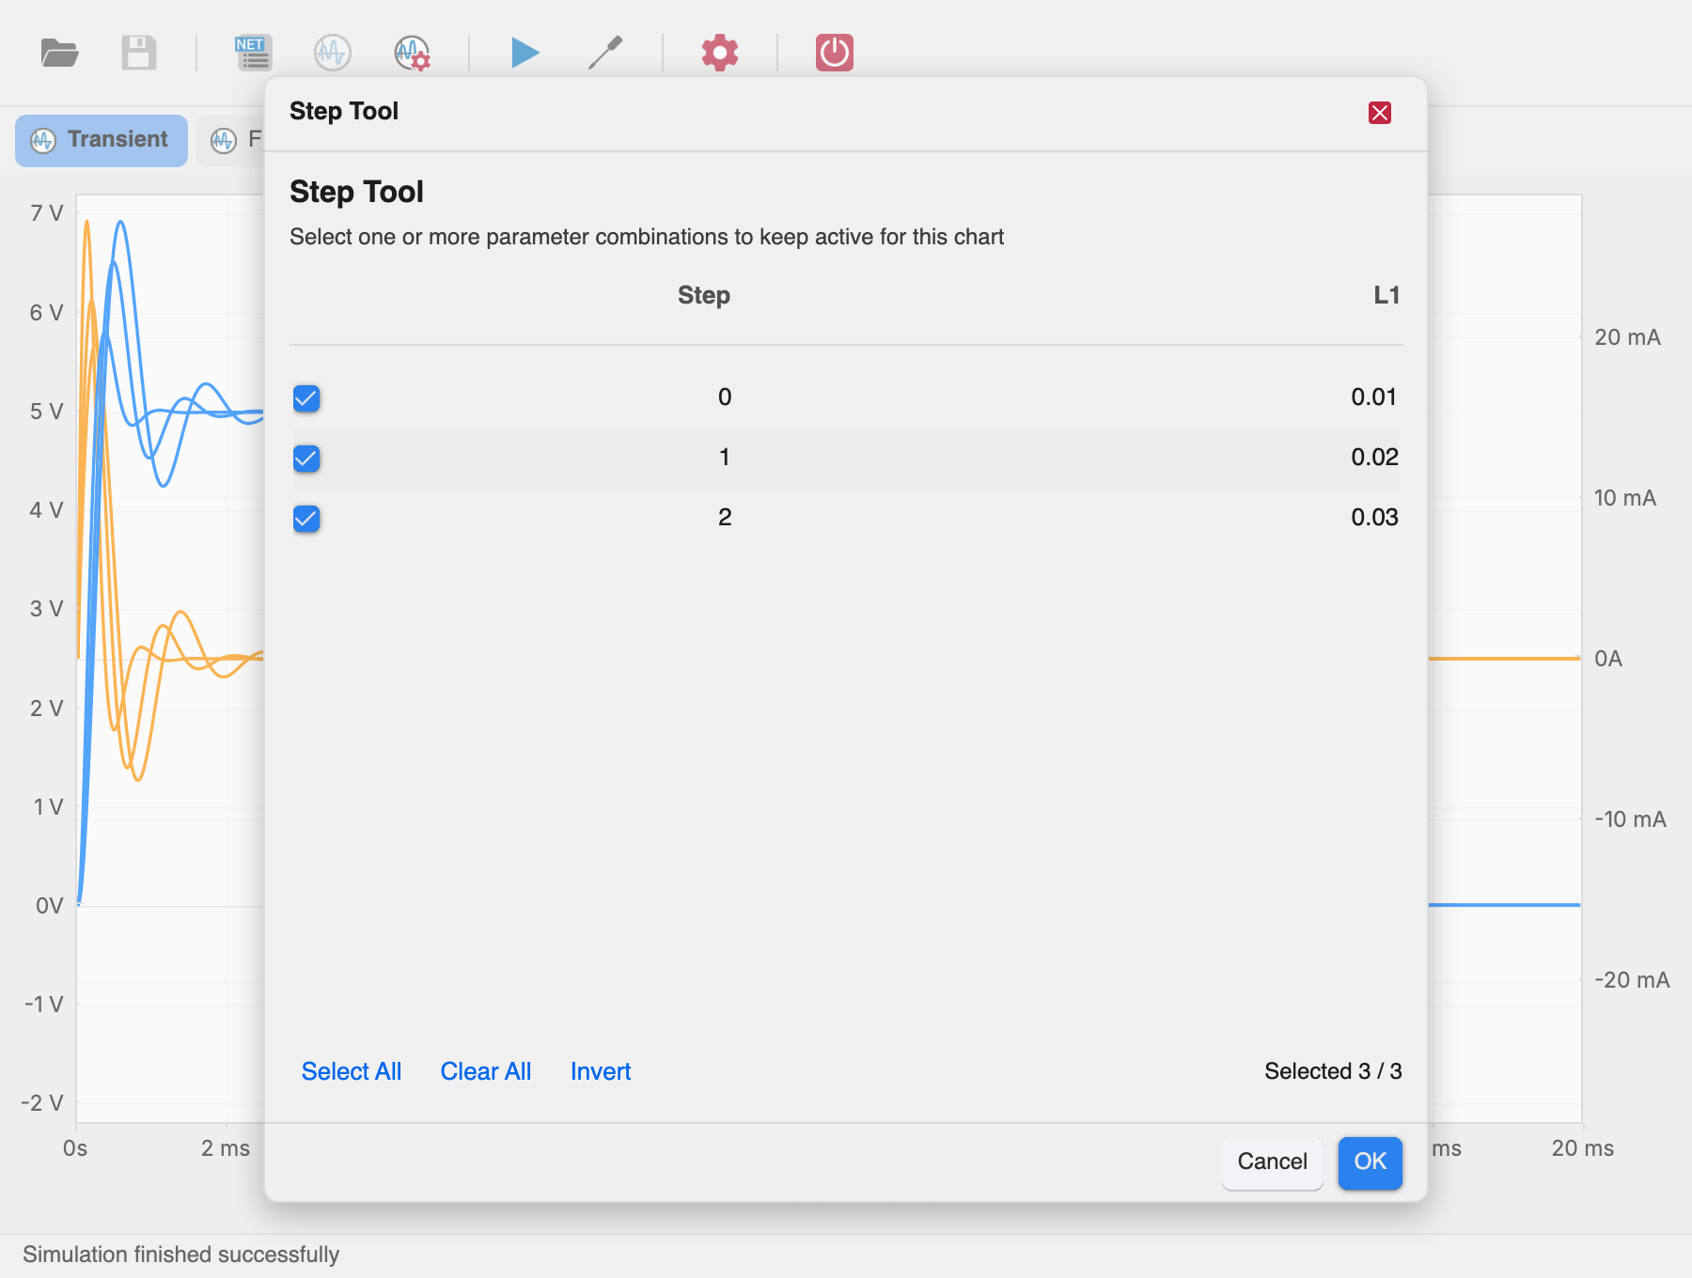
Task: Close the Step Tool dialog
Action: tap(1380, 113)
